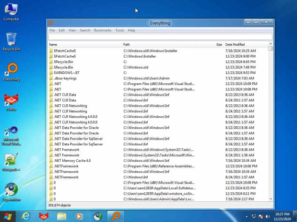The image size is (297, 222).
Task: Launch Supermium from the taskbar
Action: pyautogui.click(x=98, y=216)
